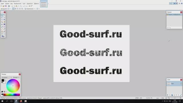The height and width of the screenshot is (103, 183).
Task: Select the Pencil tool
Action: click(x=2, y=29)
